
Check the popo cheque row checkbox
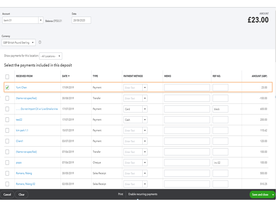pos(7,163)
